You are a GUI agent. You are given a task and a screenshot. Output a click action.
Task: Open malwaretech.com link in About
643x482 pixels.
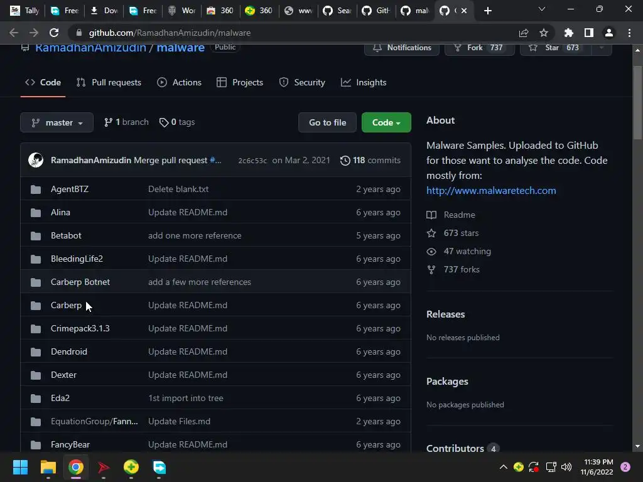[x=491, y=191]
